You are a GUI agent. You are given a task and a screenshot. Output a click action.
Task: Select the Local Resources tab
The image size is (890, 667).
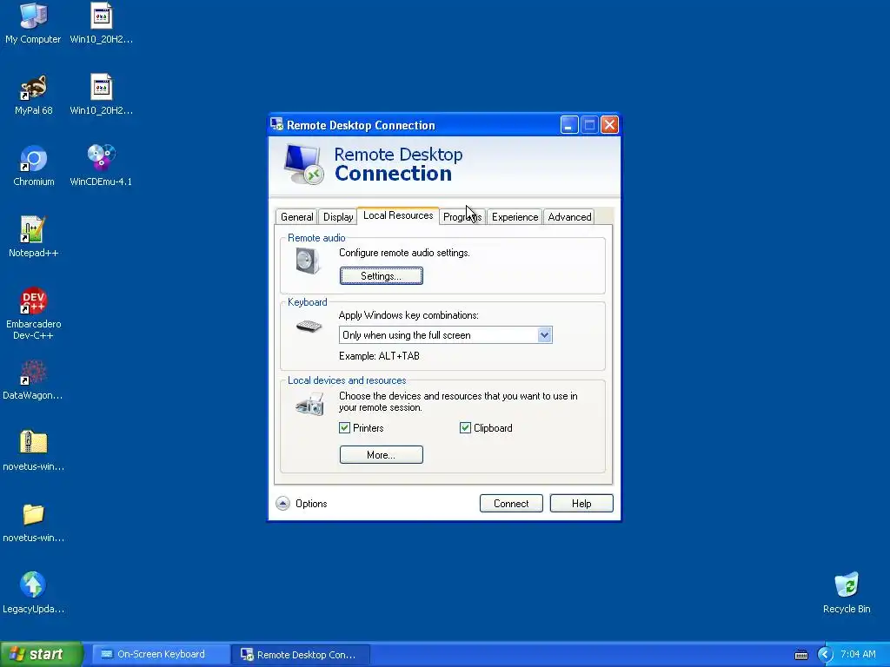coord(398,215)
